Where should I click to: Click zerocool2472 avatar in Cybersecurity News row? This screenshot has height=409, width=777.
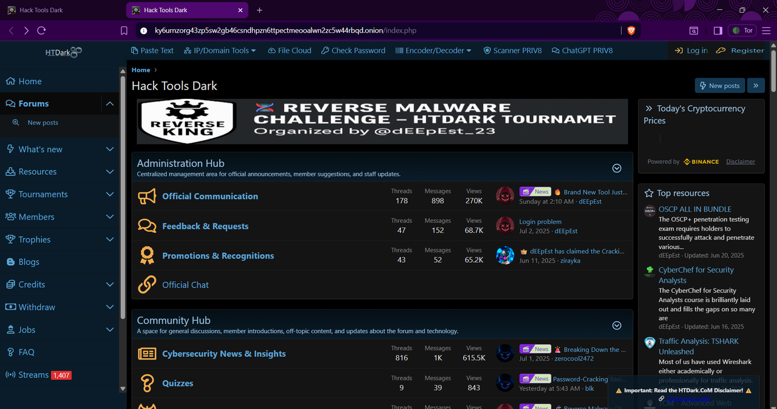[505, 354]
